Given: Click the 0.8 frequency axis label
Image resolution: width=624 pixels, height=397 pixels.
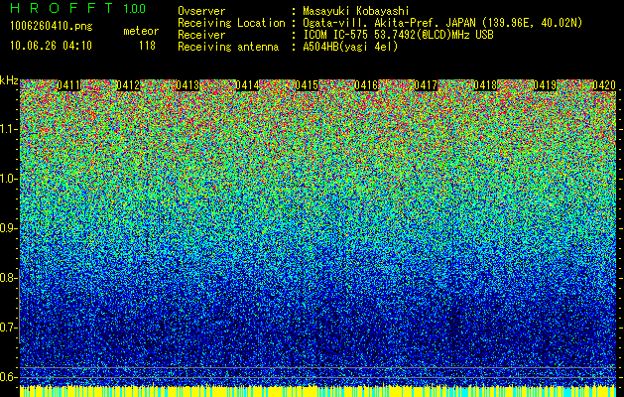Looking at the screenshot, I should pos(8,278).
